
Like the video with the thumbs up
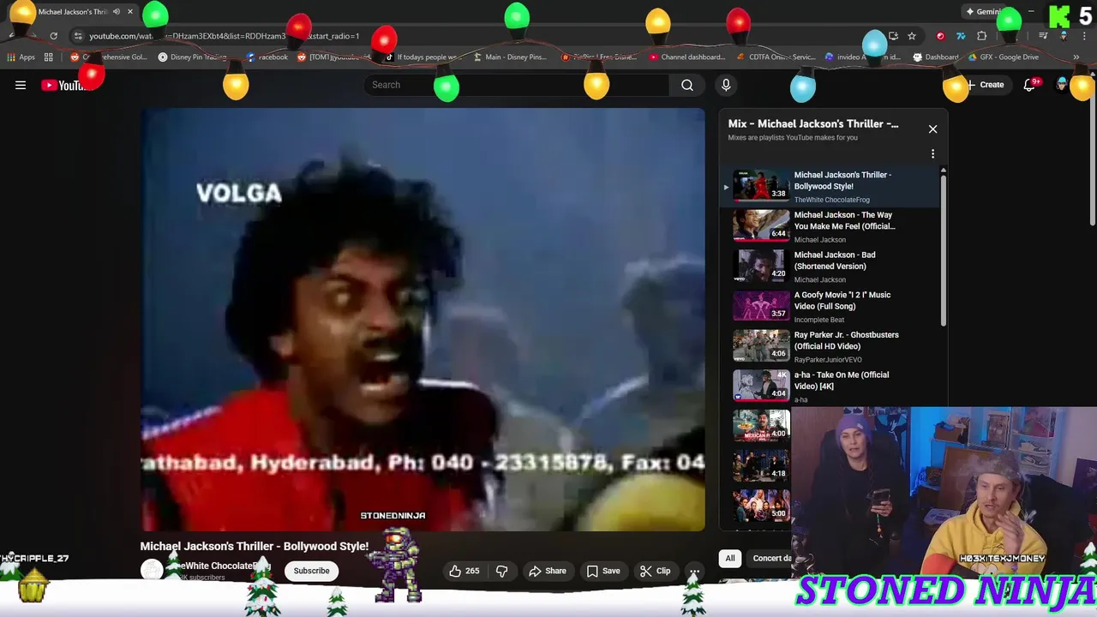click(465, 571)
